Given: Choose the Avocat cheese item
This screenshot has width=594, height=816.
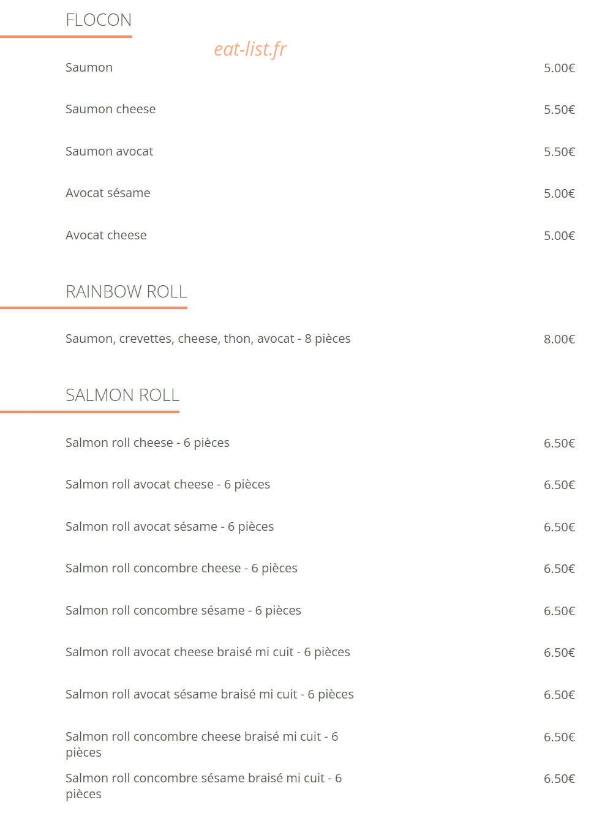Looking at the screenshot, I should [106, 235].
